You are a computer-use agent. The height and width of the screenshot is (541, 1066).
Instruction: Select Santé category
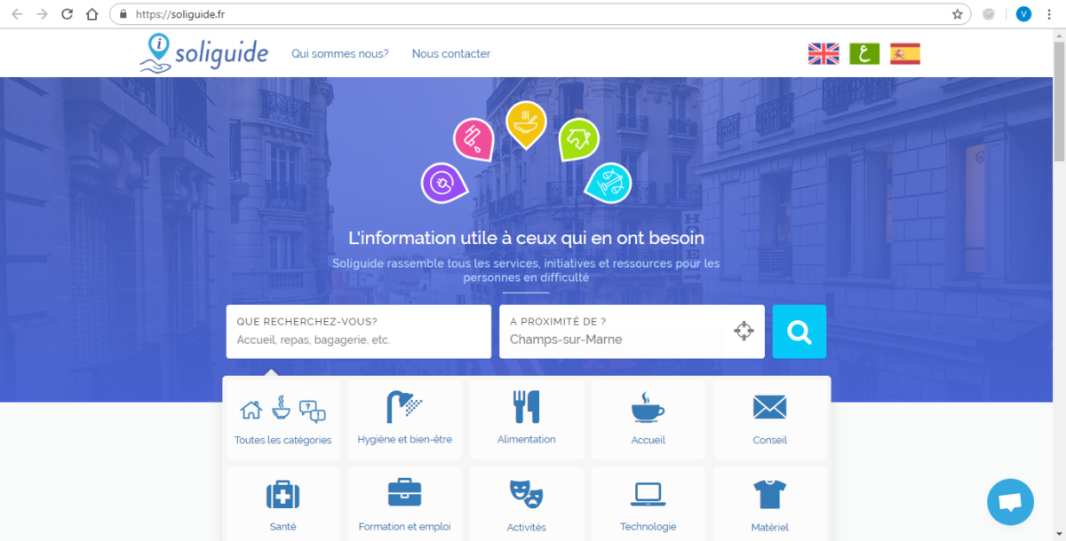[x=282, y=504]
